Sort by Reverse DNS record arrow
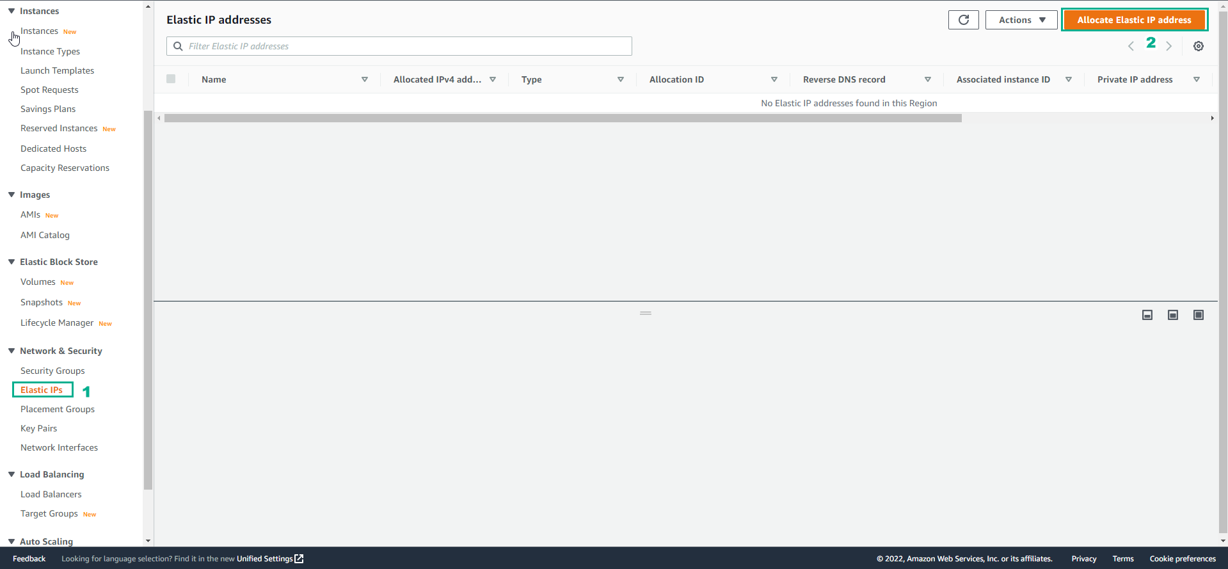Viewport: 1228px width, 569px height. click(x=928, y=79)
